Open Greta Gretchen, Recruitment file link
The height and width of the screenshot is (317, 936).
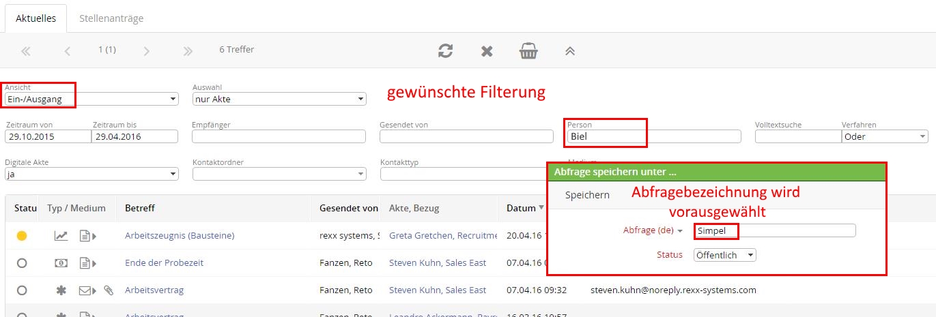443,236
